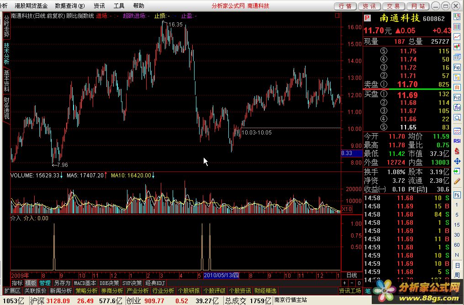This screenshot has width=464, height=305.
Task: Click the - zoom button beside chart tabs
Action: tap(352, 283)
